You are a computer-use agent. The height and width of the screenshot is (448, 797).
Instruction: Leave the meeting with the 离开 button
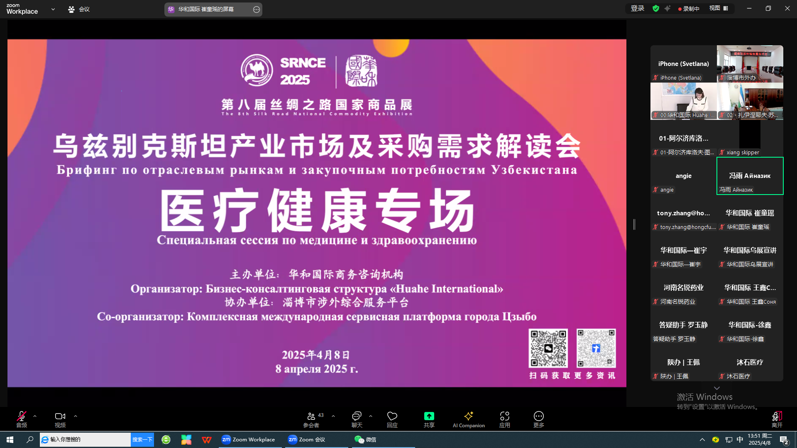[x=777, y=419]
